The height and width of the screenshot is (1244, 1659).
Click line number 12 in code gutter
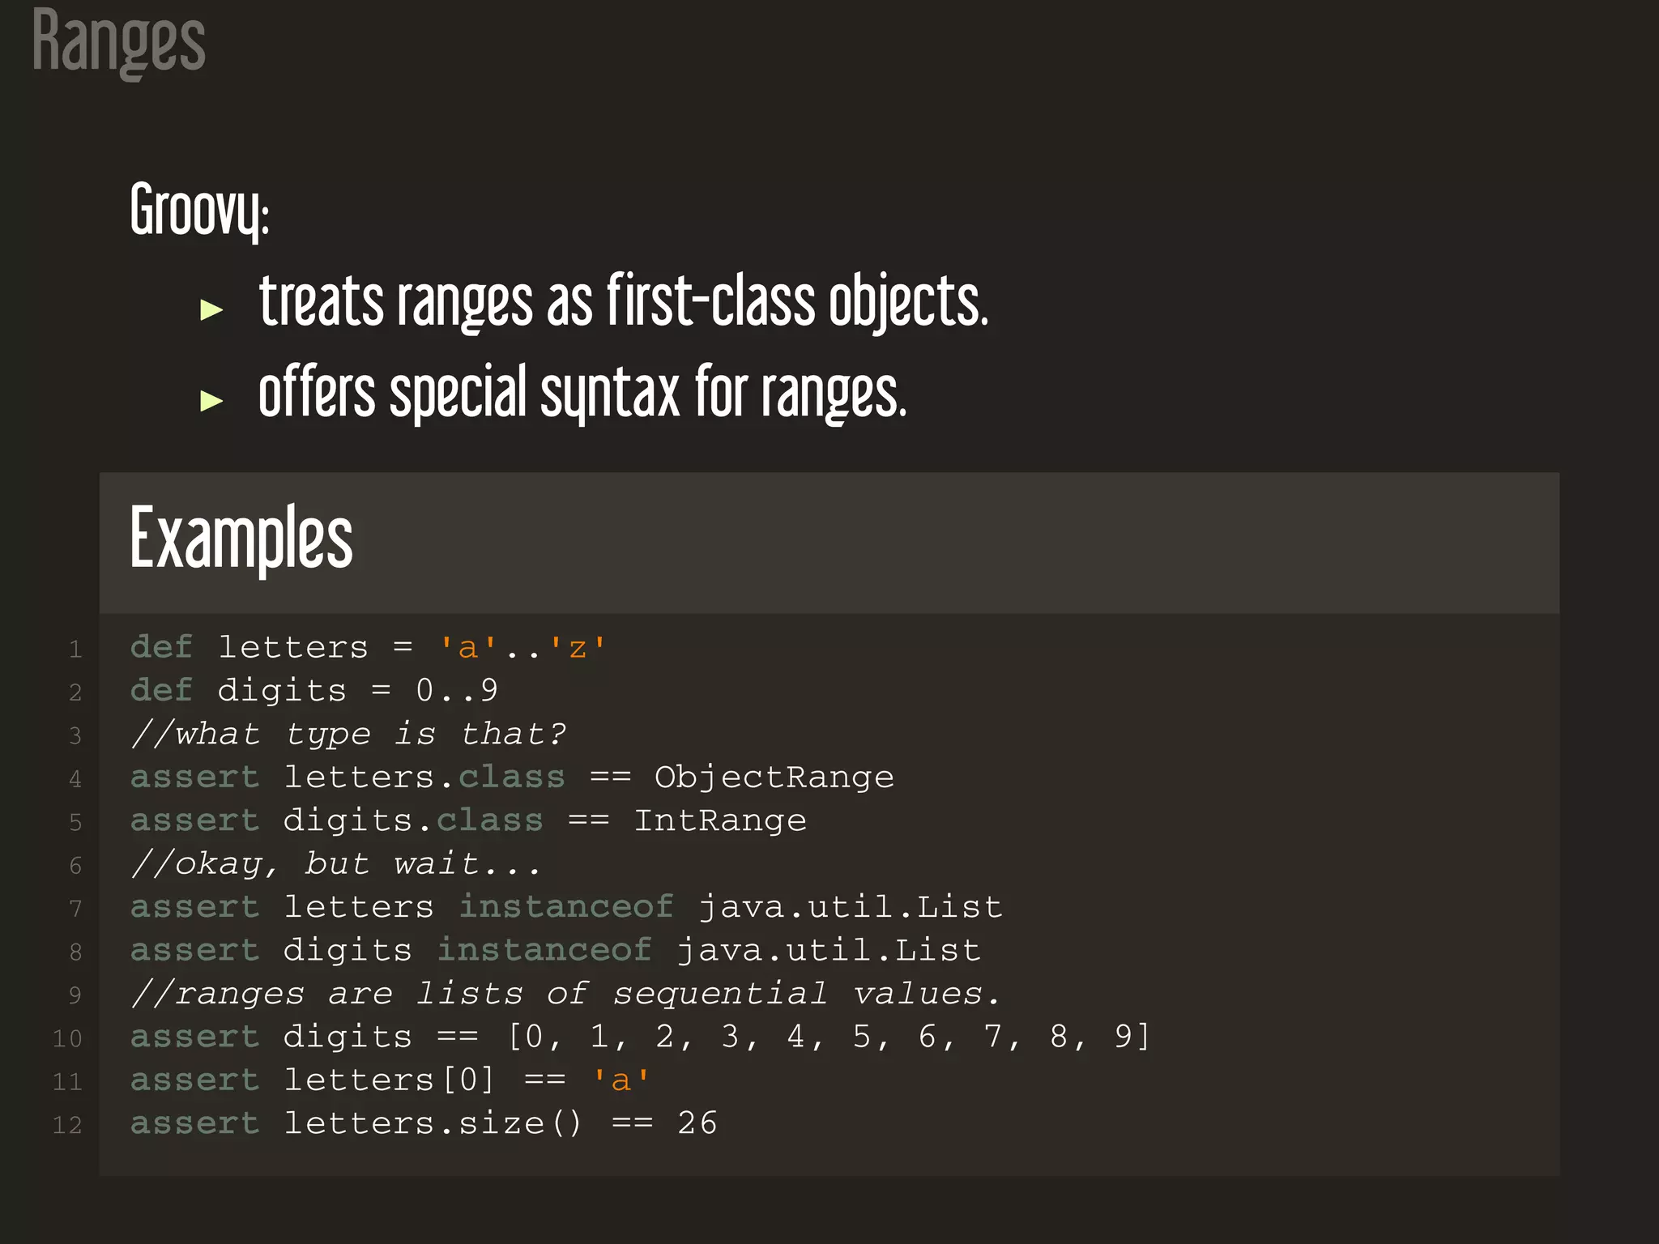pos(67,1125)
